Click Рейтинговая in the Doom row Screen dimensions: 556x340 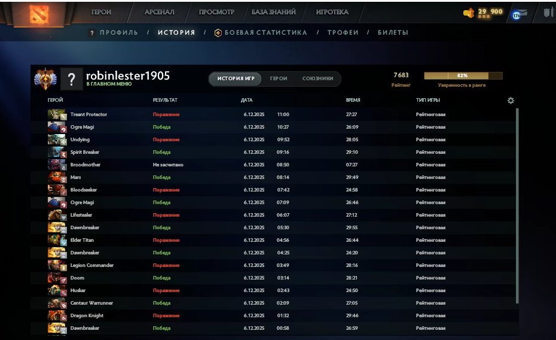pyautogui.click(x=430, y=278)
